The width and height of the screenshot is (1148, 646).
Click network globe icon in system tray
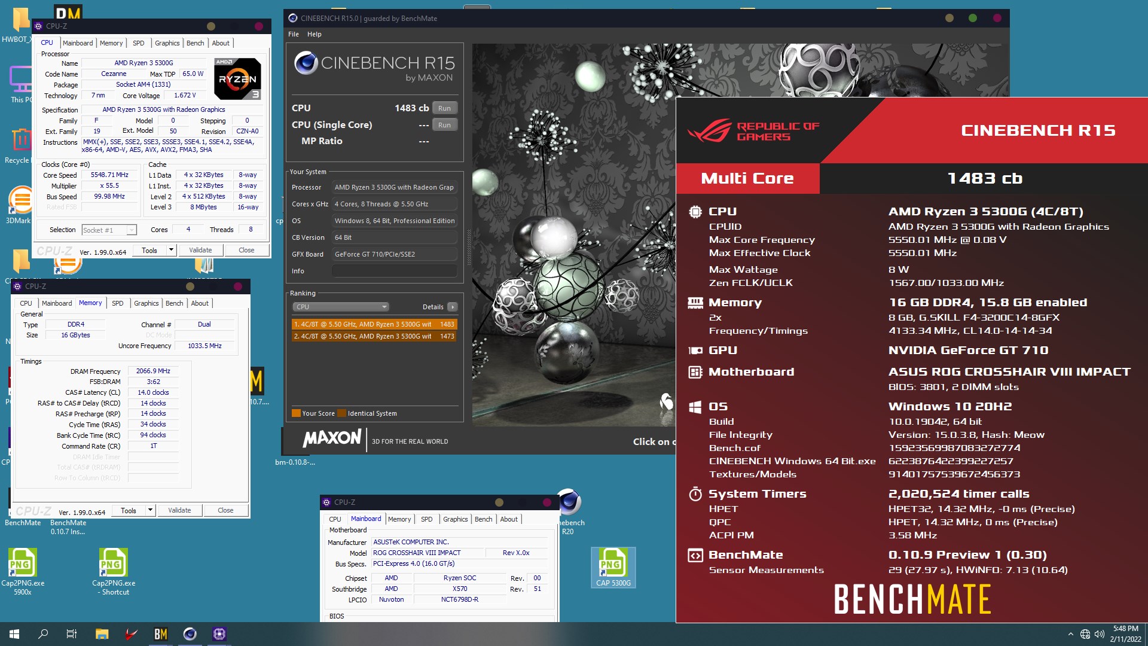pos(1085,634)
